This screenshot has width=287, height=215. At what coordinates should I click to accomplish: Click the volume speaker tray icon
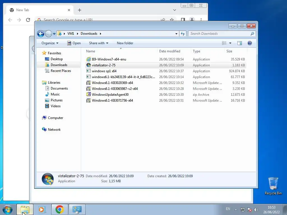pyautogui.click(x=256, y=210)
